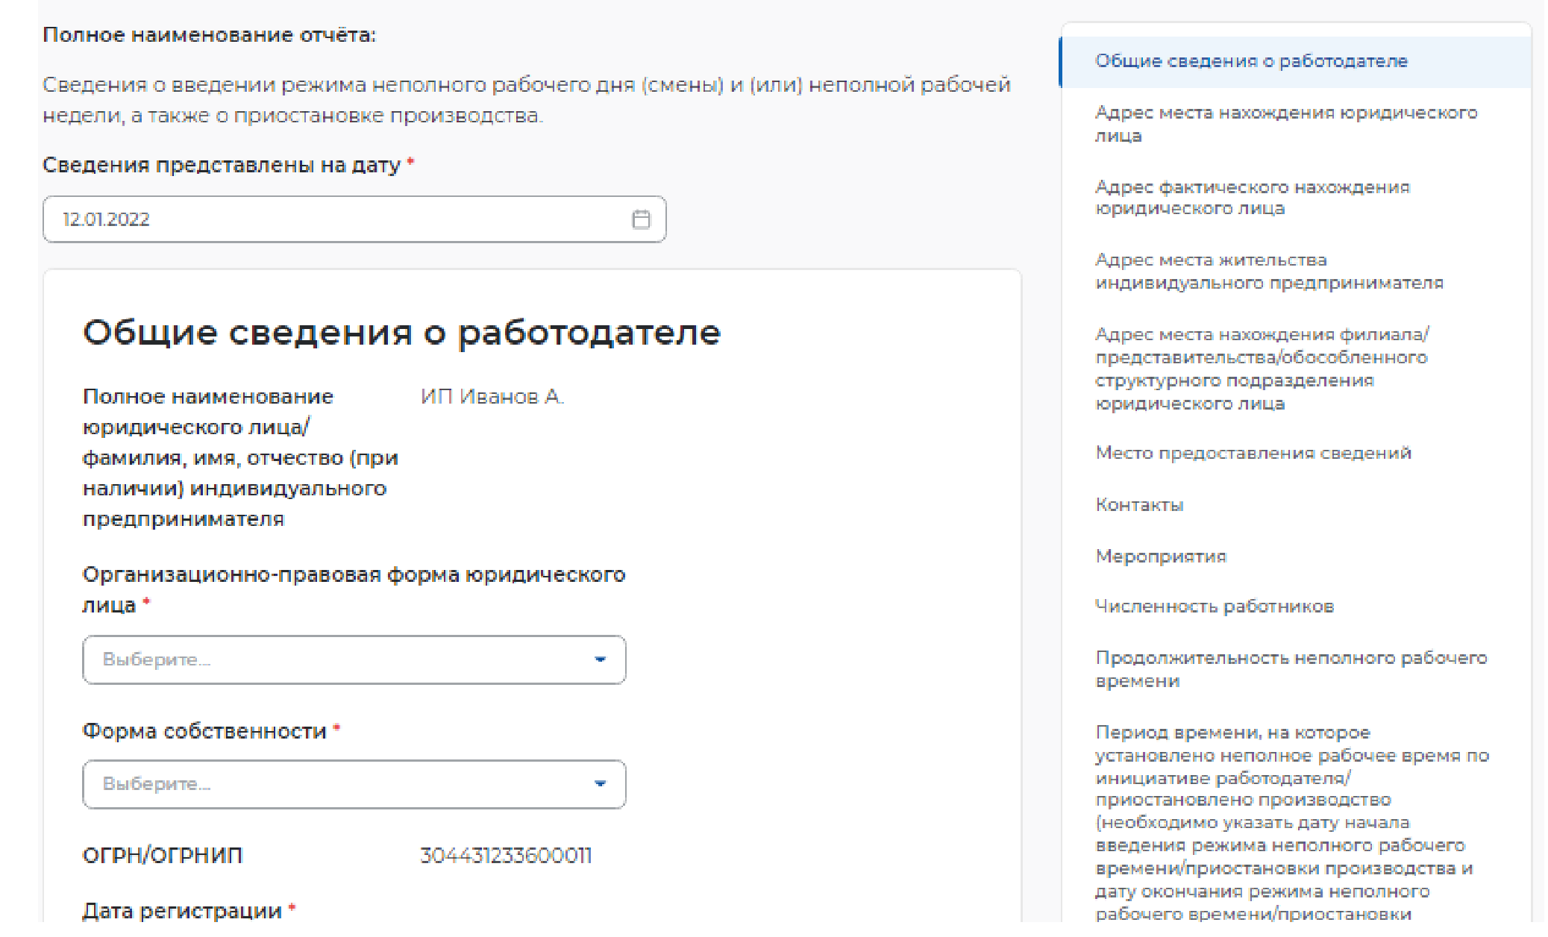Click the Дата регистрации label
Image resolution: width=1548 pixels, height=937 pixels.
188,911
